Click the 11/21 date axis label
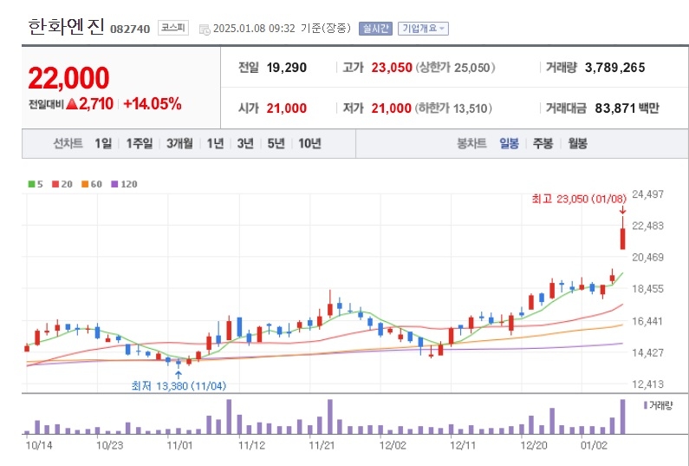Image resolution: width=689 pixels, height=466 pixels. (x=322, y=445)
